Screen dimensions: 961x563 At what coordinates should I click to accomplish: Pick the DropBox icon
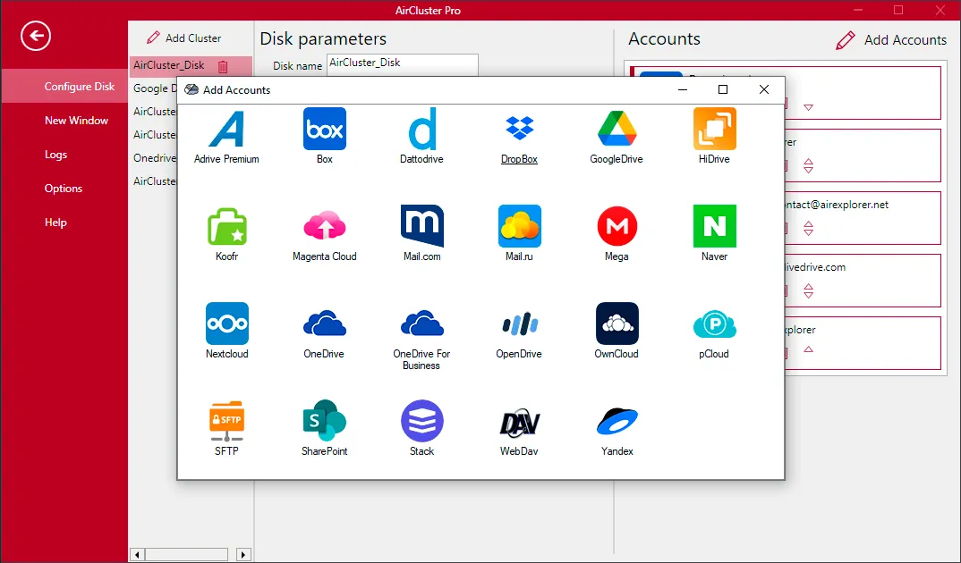pos(519,129)
